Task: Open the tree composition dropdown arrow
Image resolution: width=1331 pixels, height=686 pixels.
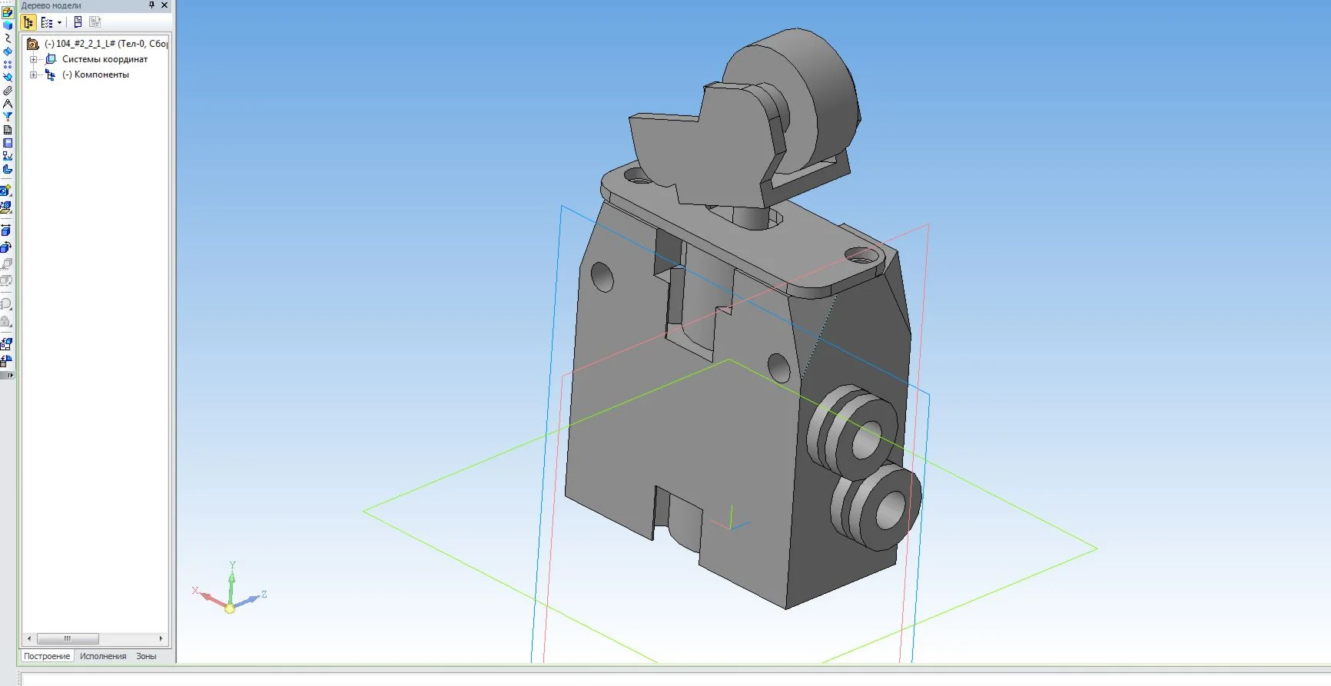Action: 59,22
